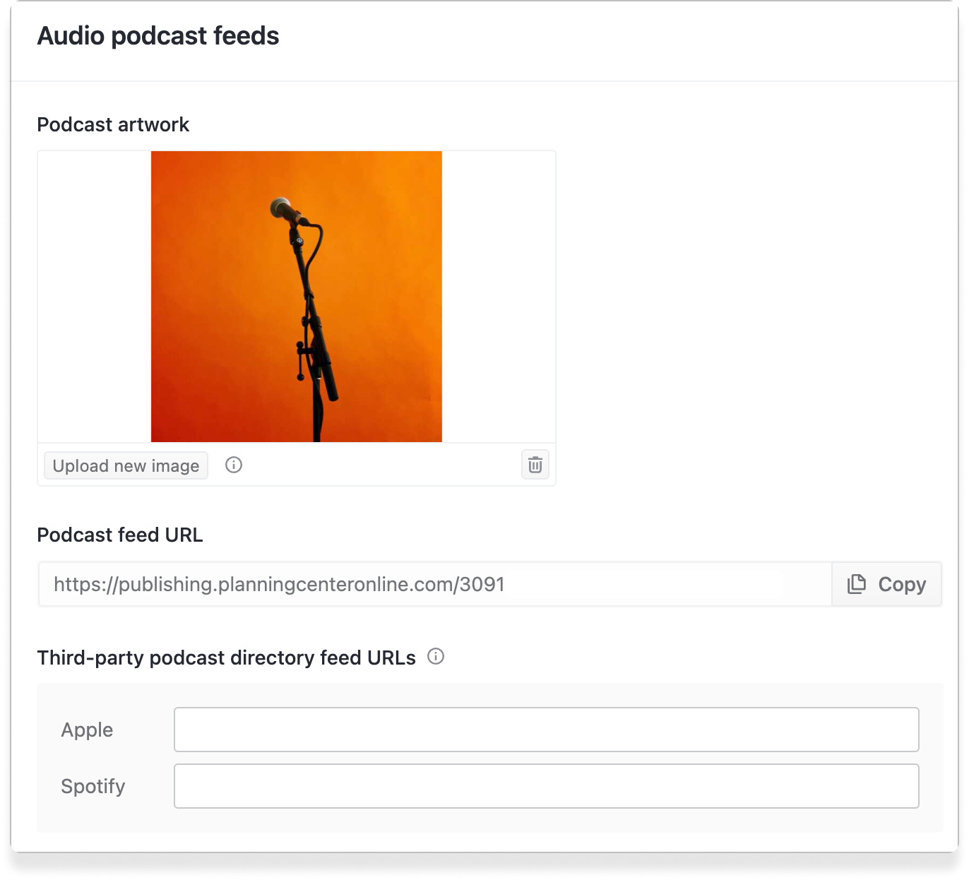
Task: Click the empty Apple directory URL entry
Action: (x=545, y=730)
